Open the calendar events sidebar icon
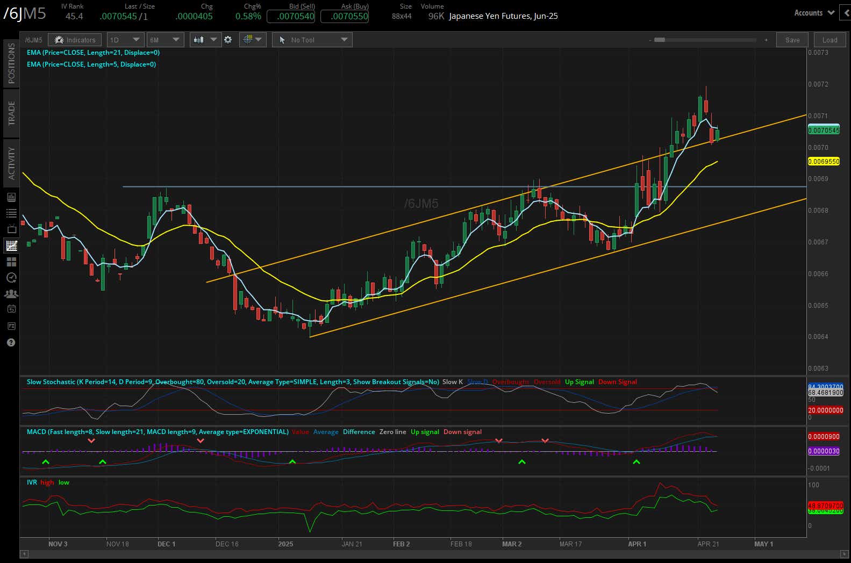 pyautogui.click(x=11, y=309)
